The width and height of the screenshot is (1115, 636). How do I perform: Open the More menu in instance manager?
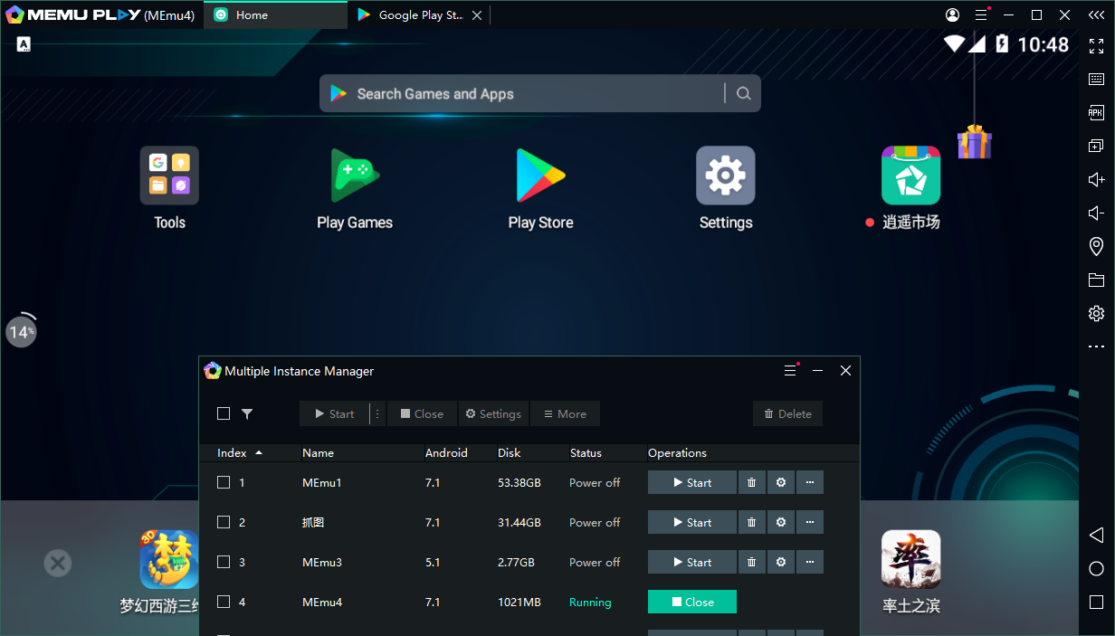[x=565, y=414]
